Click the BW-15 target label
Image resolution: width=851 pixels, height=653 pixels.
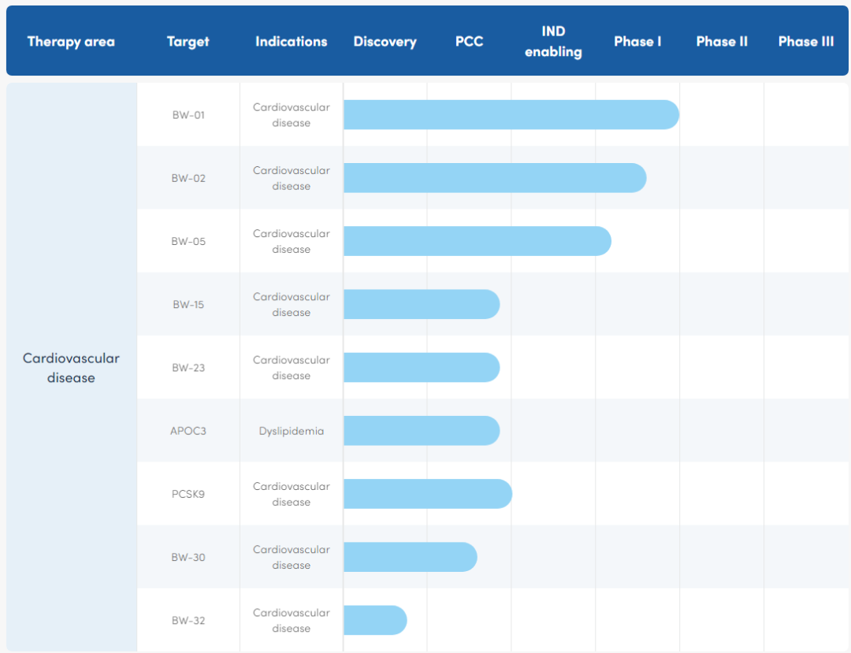coord(188,305)
